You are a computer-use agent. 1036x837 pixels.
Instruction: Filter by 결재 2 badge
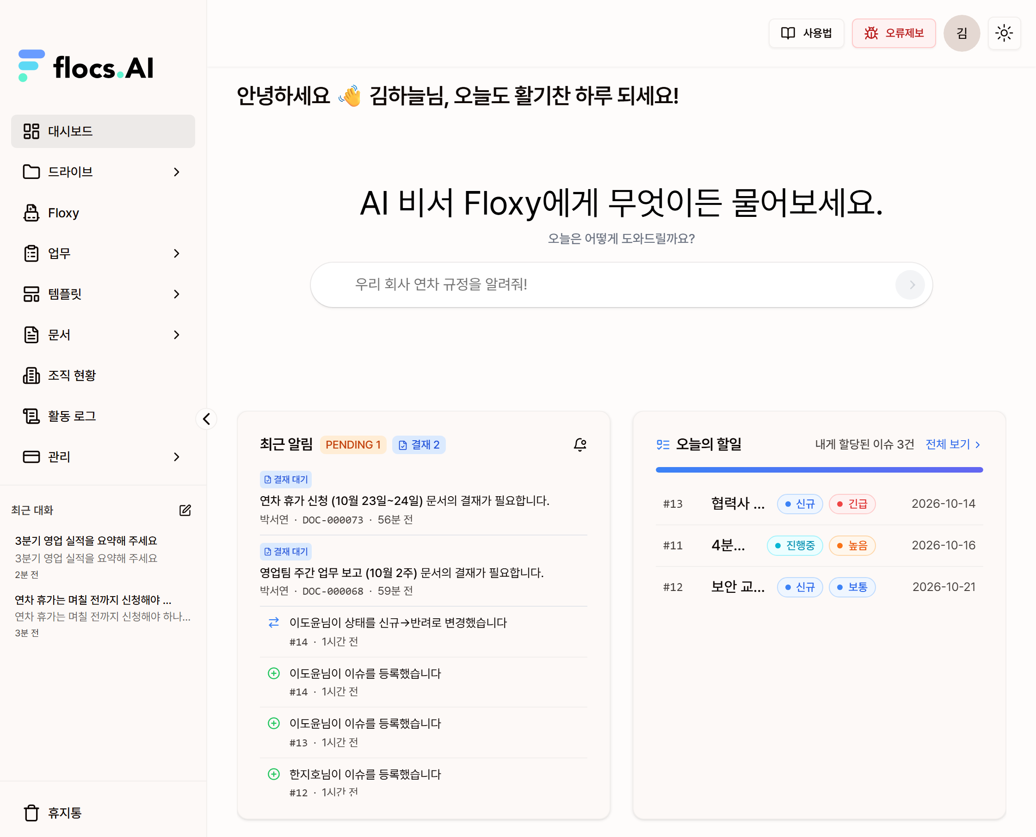click(419, 444)
